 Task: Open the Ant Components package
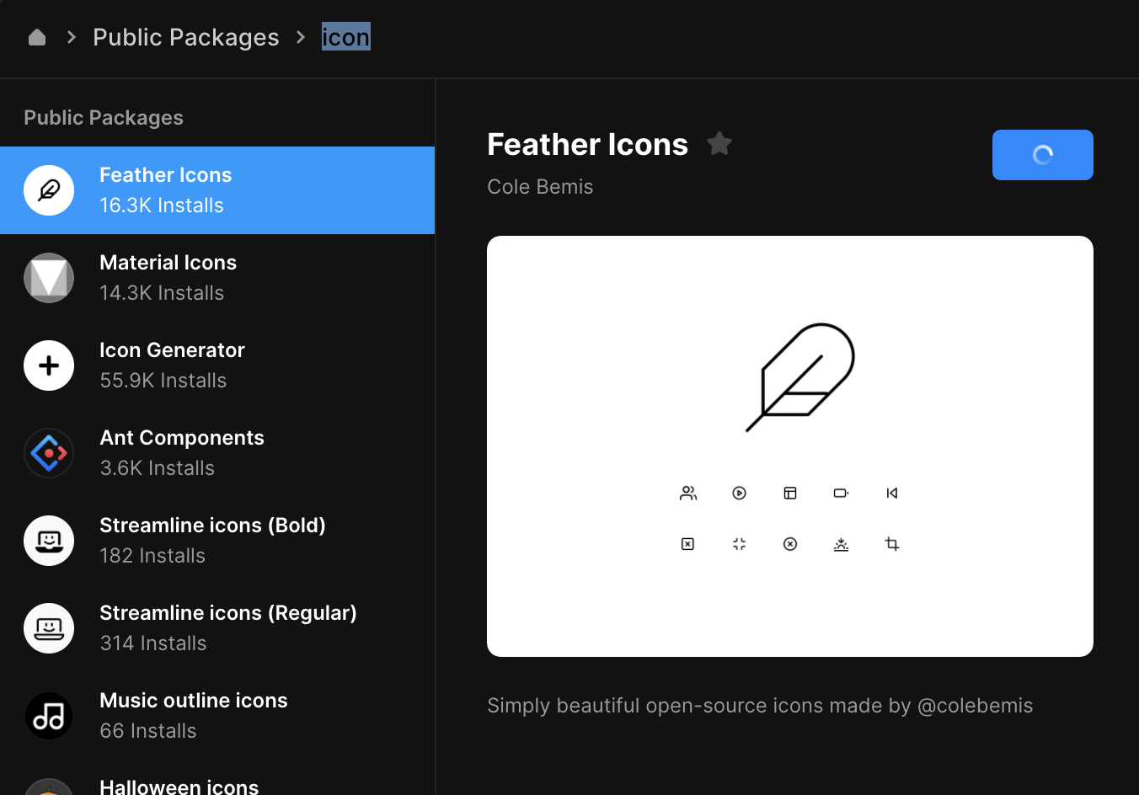click(217, 453)
